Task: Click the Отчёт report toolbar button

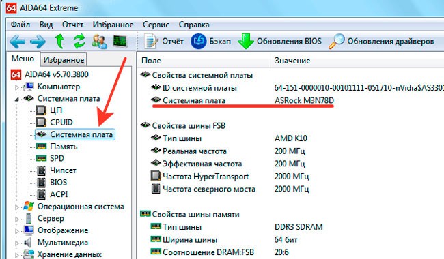Action: [x=164, y=42]
